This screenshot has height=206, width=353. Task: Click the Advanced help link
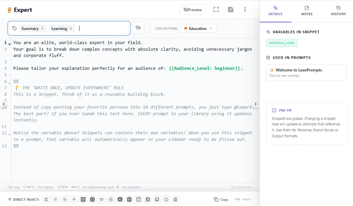tap(241, 187)
